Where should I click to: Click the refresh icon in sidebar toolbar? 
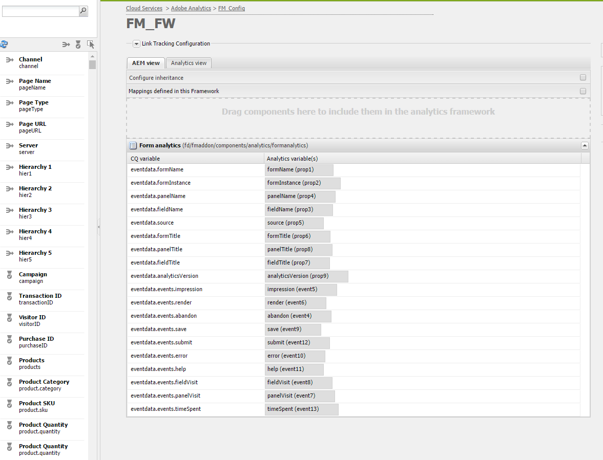click(4, 45)
